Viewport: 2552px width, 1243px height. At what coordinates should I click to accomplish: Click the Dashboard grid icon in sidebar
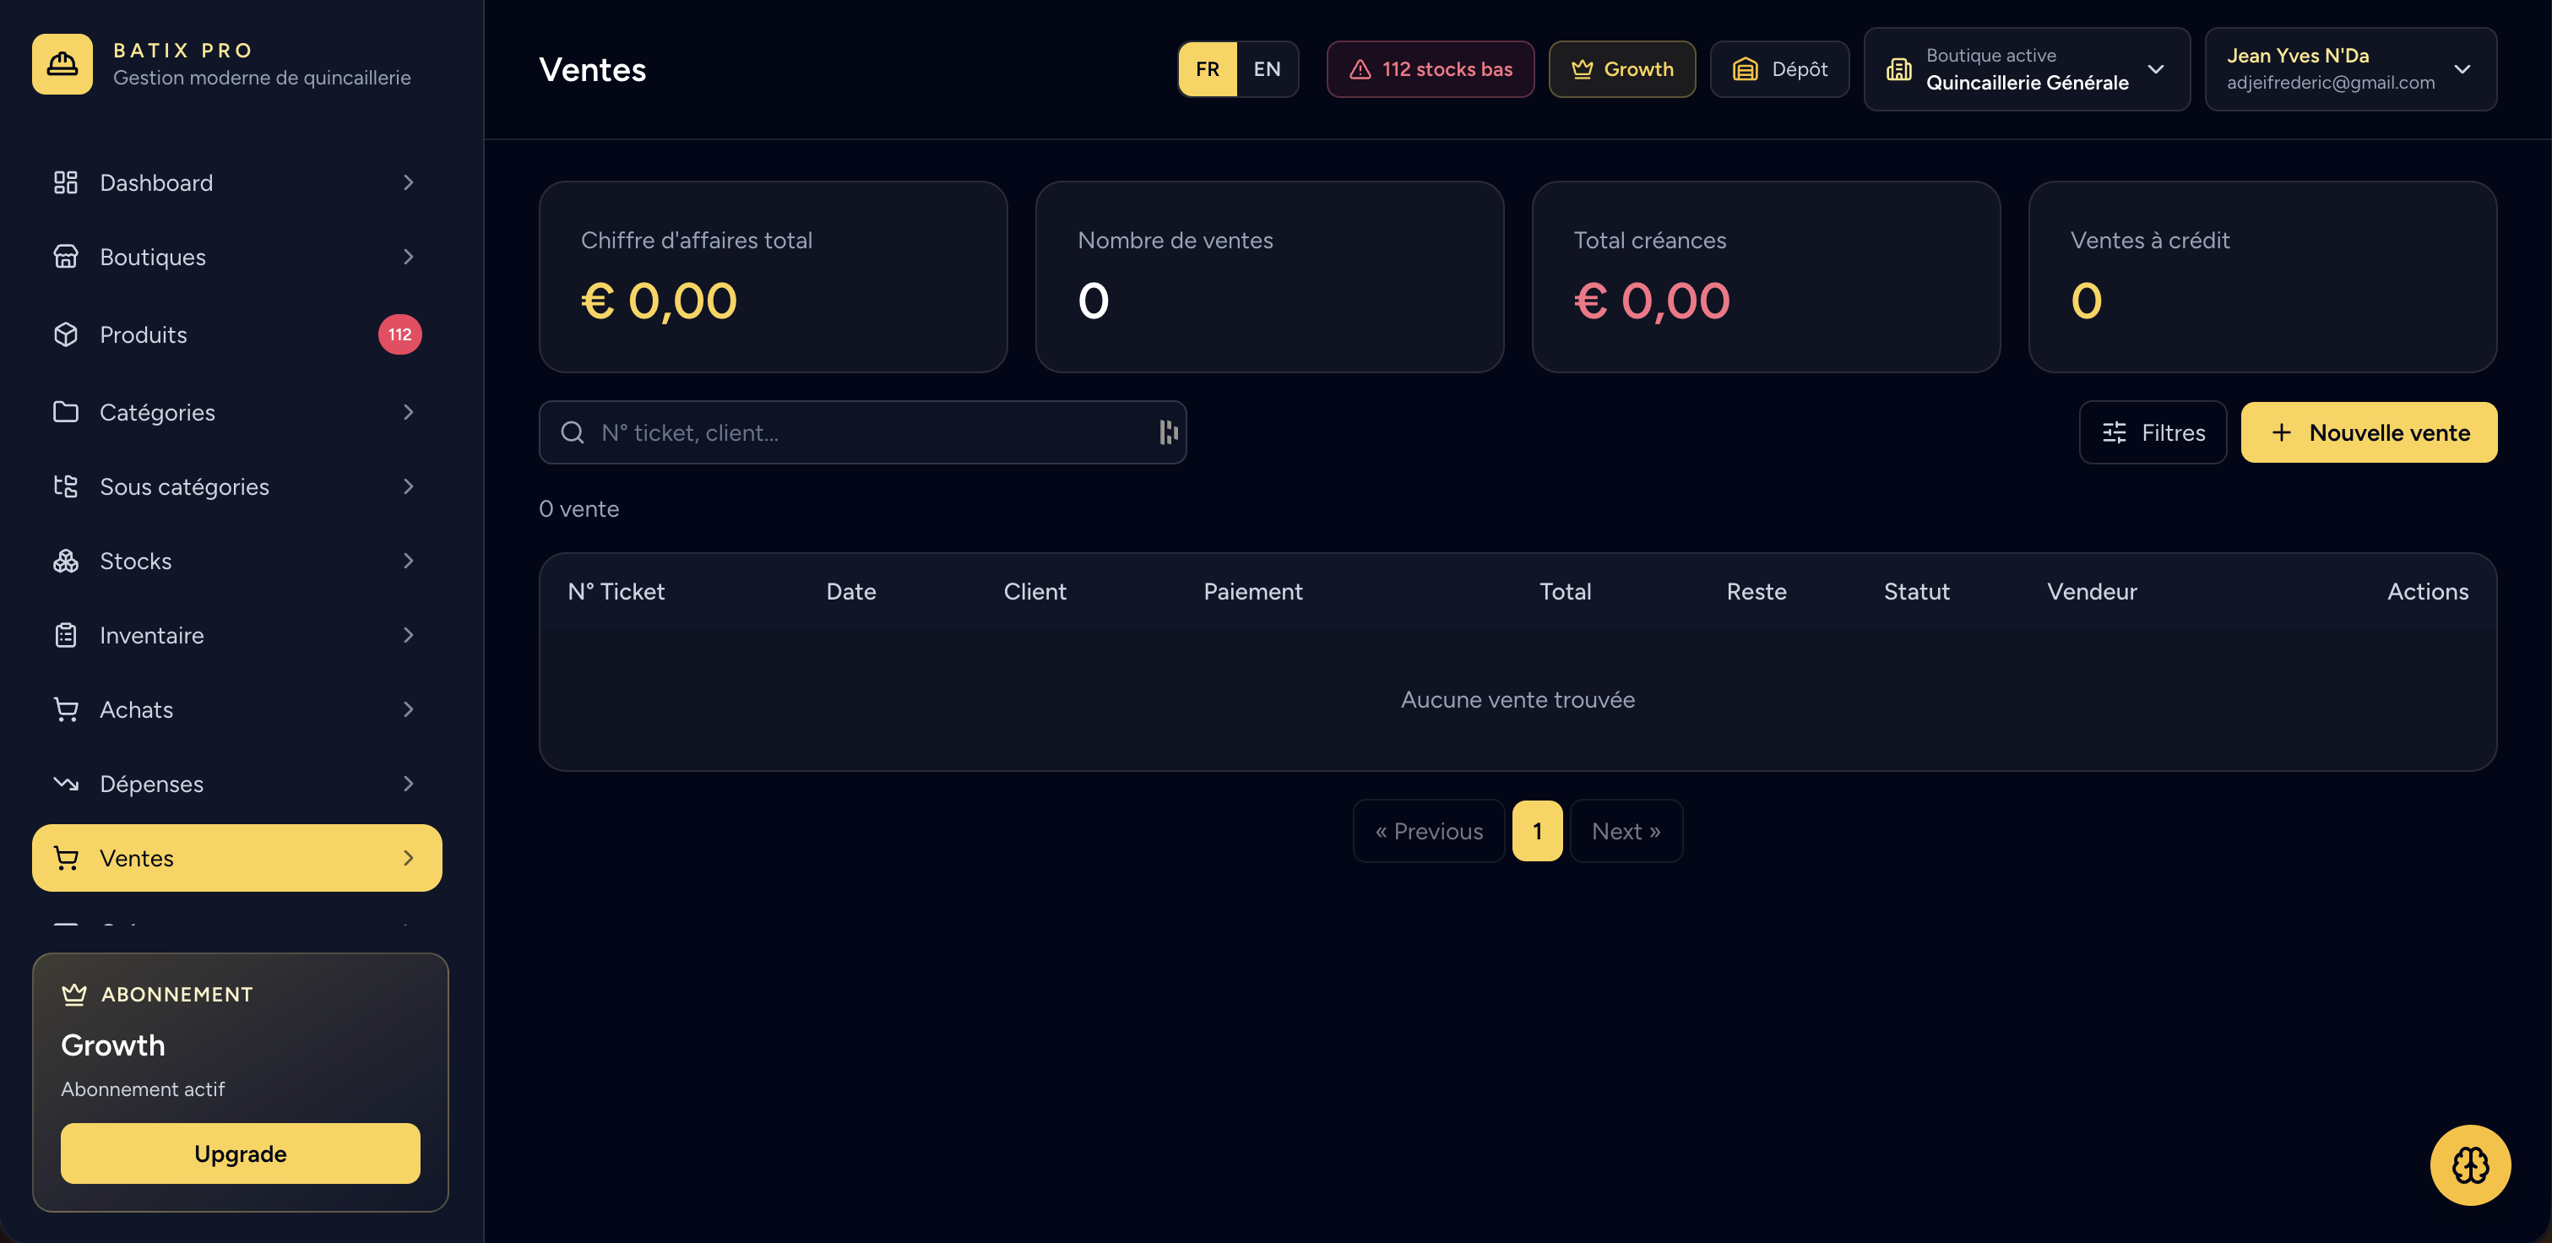[65, 182]
